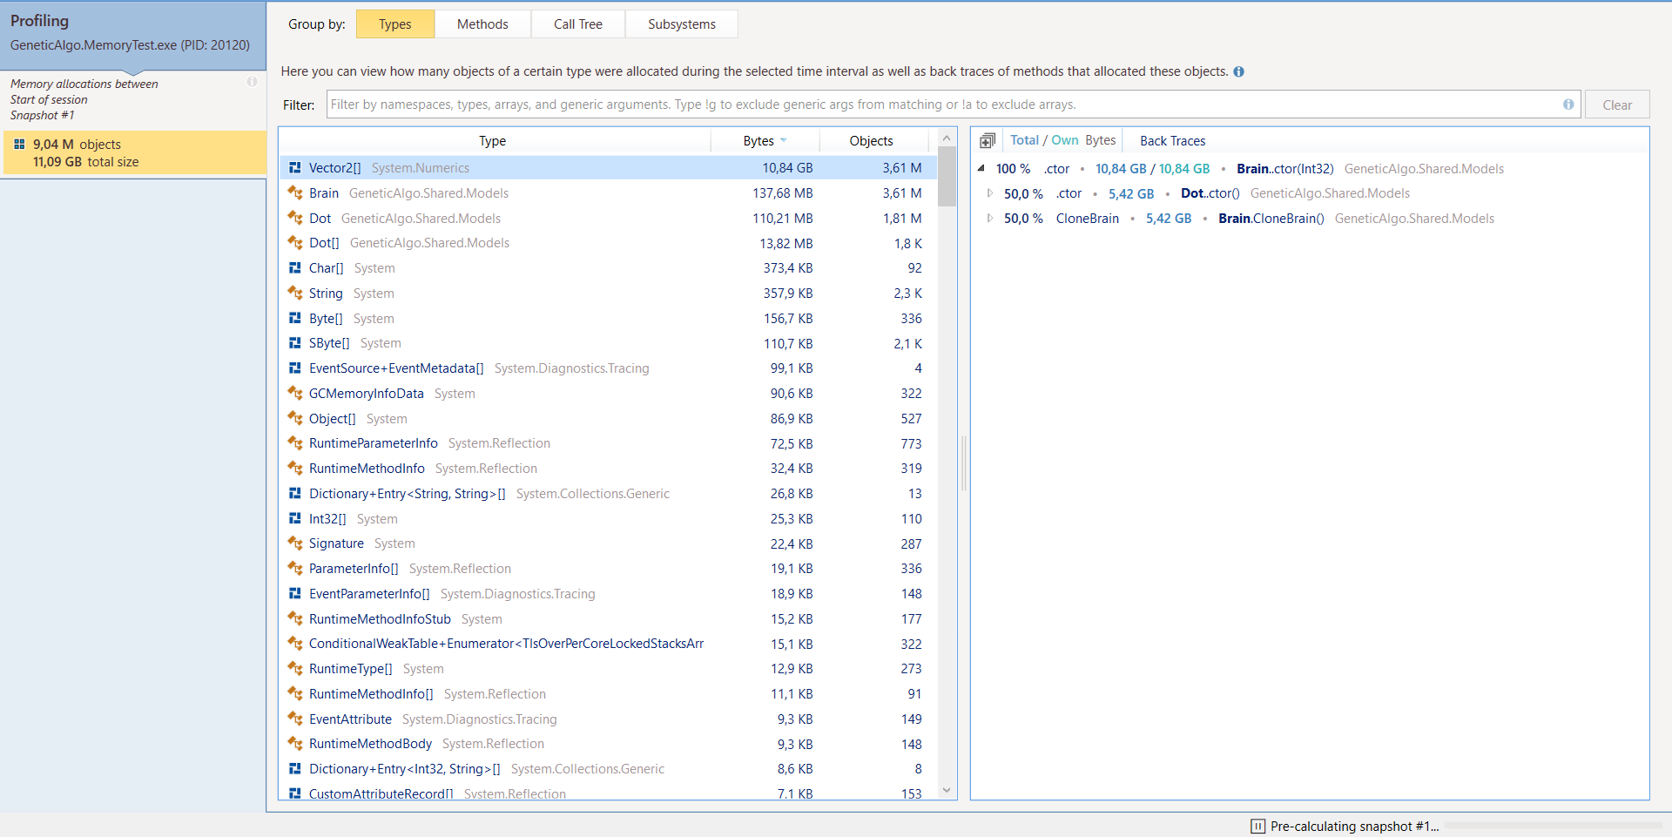The image size is (1672, 837).
Task: Select the ConditionalWeakTable+Enumerator row
Action: click(x=608, y=644)
